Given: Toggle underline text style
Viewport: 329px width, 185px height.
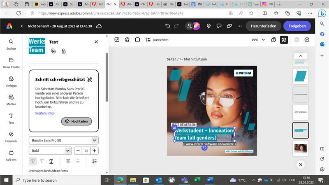Looking at the screenshot, I should [x=51, y=161].
